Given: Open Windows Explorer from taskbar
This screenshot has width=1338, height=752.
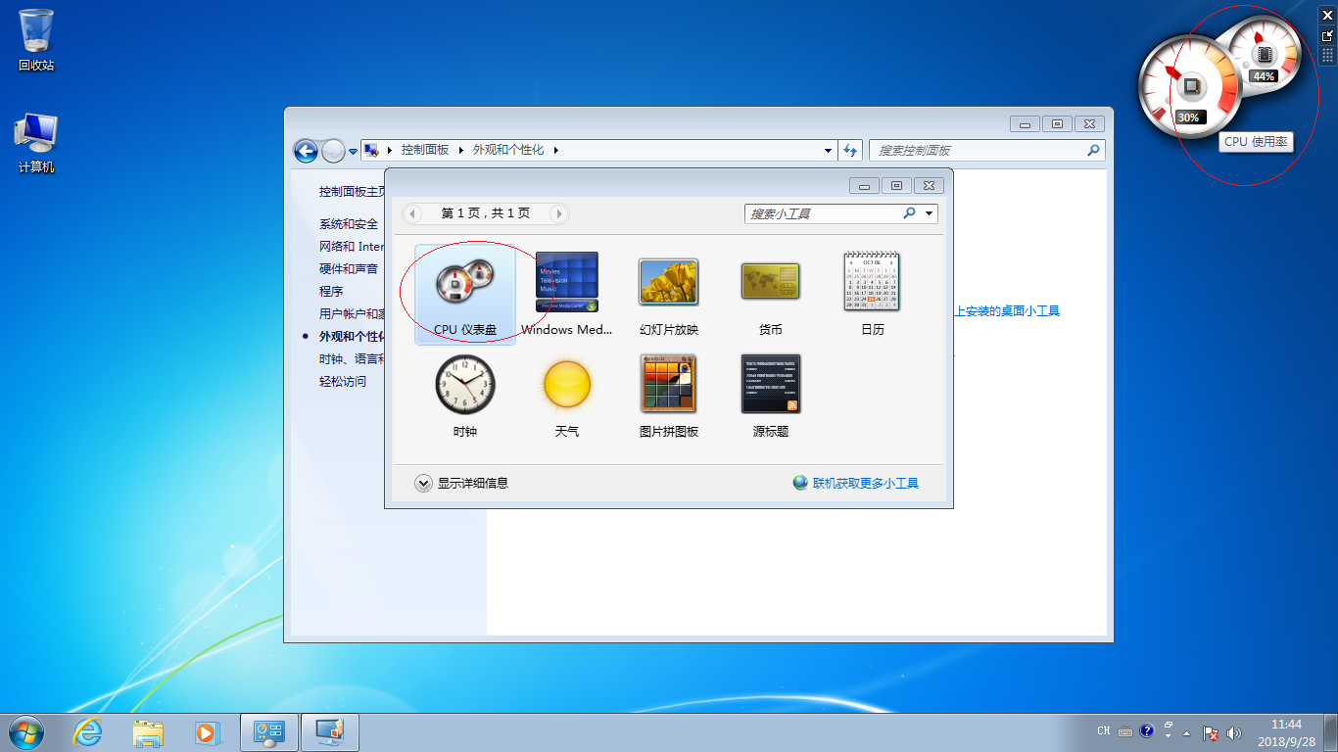Looking at the screenshot, I should tap(148, 732).
